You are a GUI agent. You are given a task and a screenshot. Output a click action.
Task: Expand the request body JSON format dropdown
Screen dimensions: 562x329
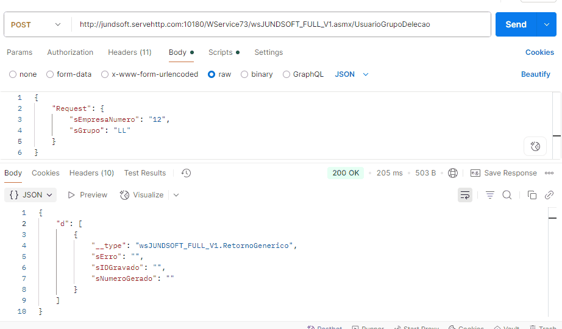[352, 74]
